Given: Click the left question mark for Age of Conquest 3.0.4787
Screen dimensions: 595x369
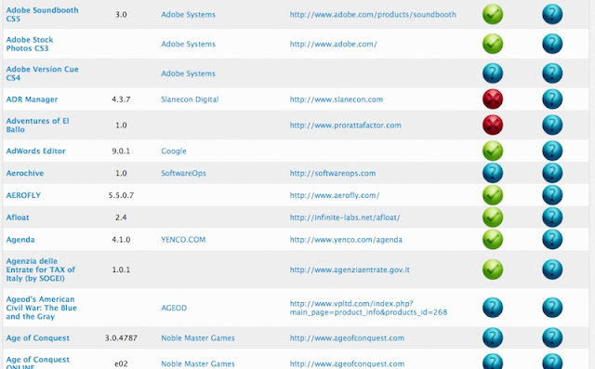Looking at the screenshot, I should coord(493,337).
